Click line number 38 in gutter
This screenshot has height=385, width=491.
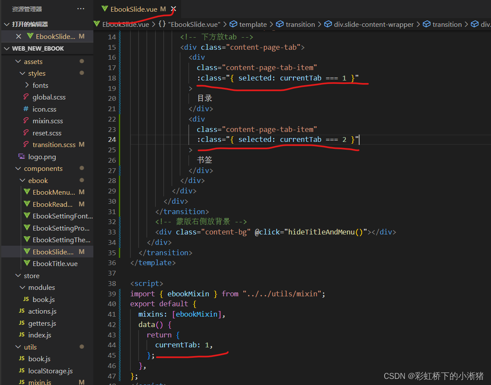click(x=112, y=283)
